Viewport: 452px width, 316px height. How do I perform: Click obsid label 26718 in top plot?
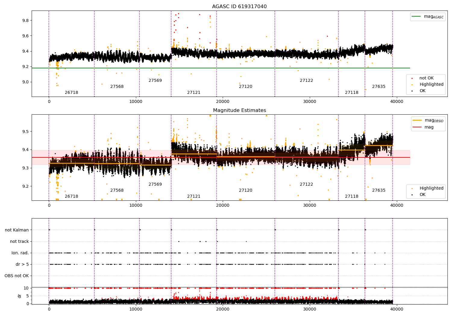[x=71, y=93]
